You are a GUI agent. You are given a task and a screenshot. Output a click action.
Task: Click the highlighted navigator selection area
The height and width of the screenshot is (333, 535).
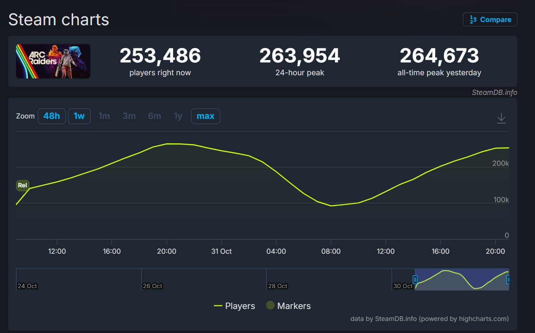[462, 279]
